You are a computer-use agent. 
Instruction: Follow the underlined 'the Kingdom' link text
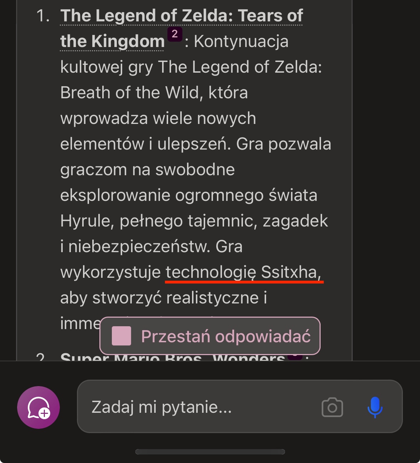[x=112, y=41]
